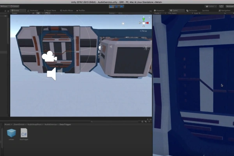Open the scene effects image dropdown
Viewport: 234px width, 156px height.
tap(48, 13)
